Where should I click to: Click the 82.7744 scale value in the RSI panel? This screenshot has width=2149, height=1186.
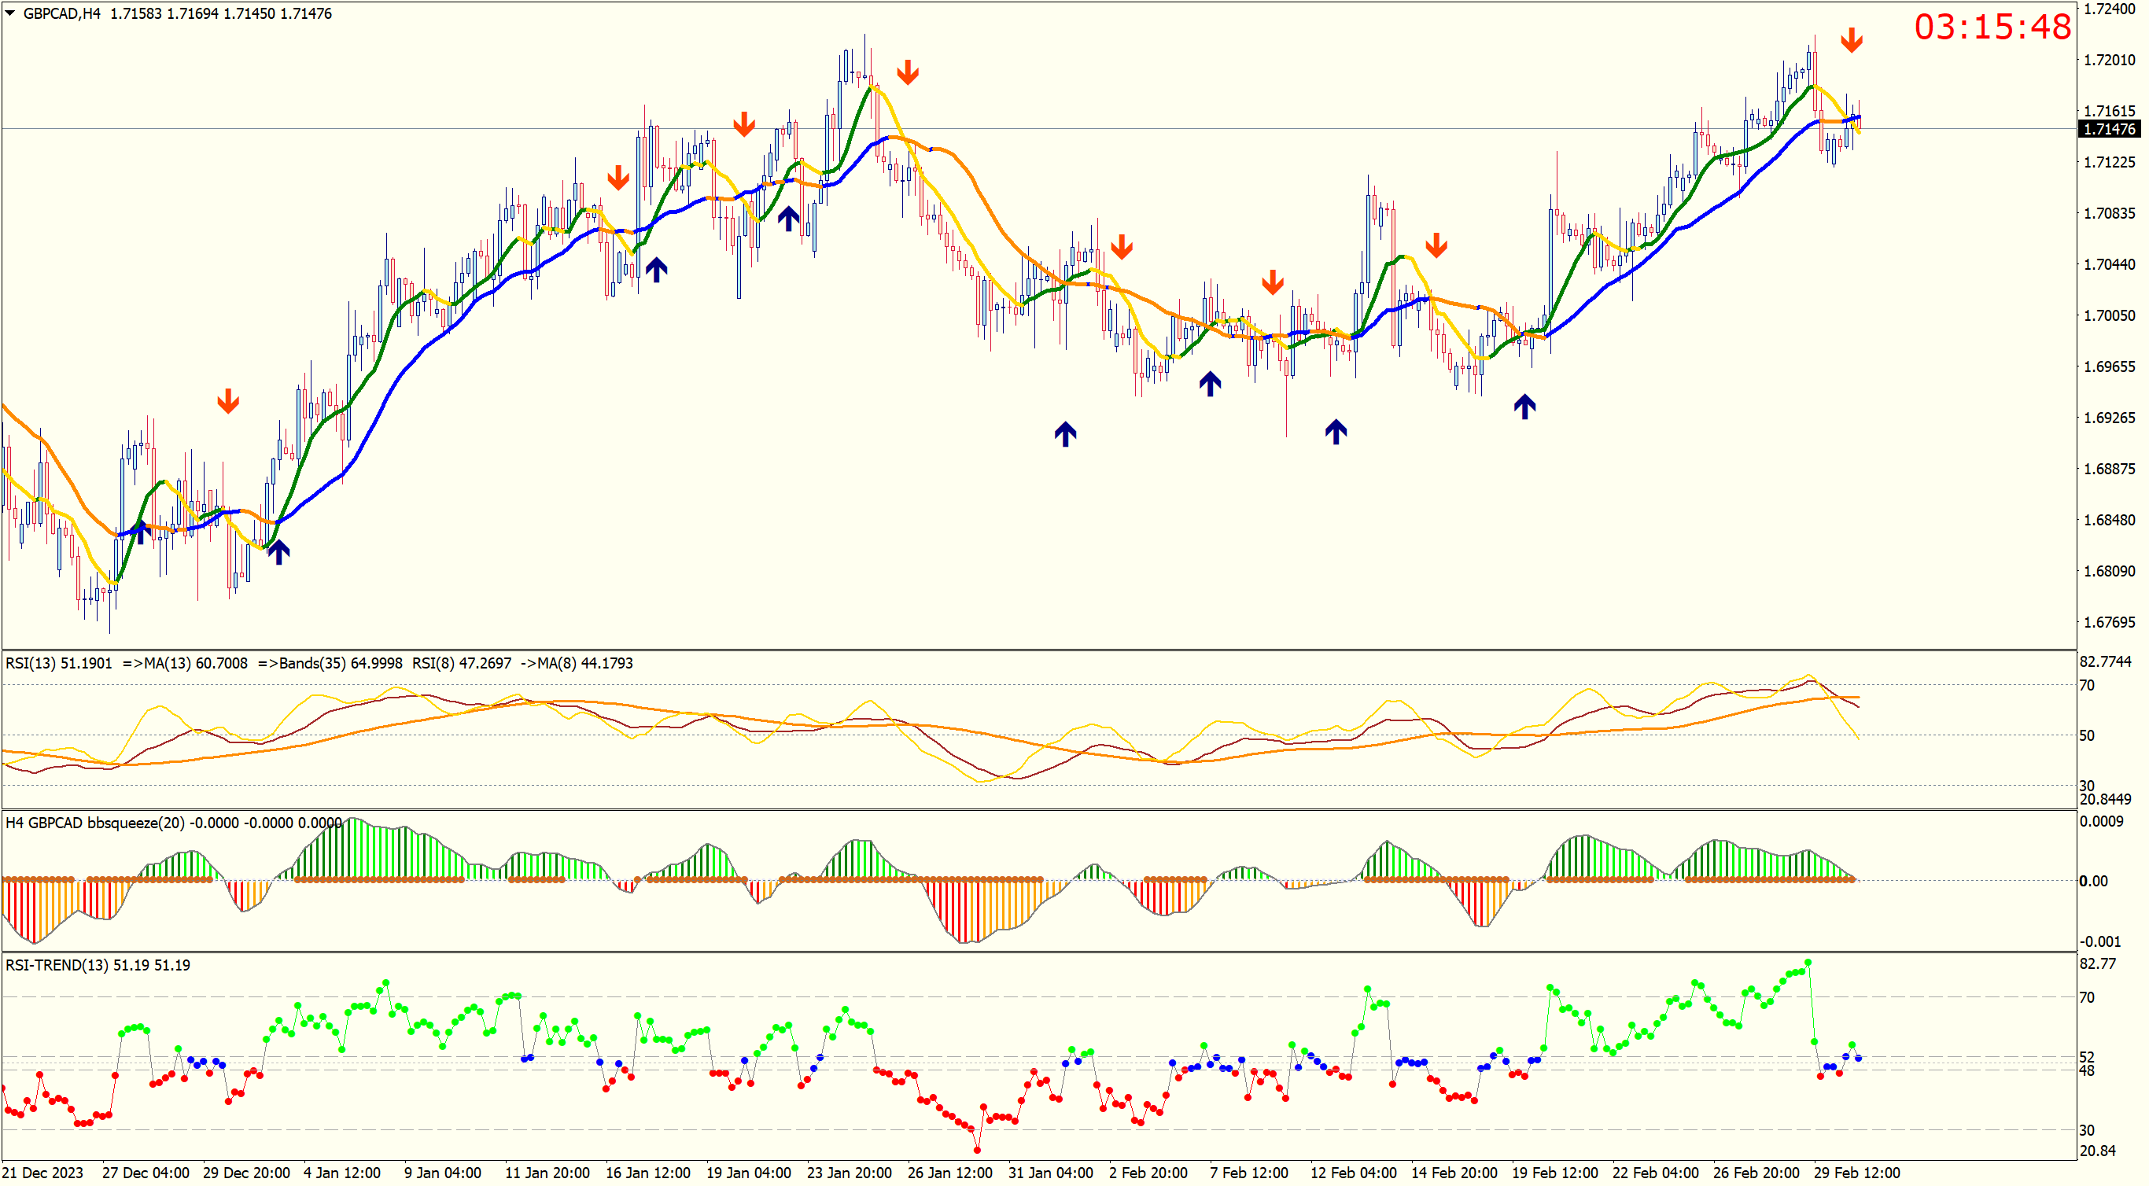tap(2105, 661)
